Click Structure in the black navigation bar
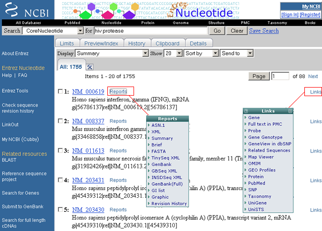 [x=217, y=23]
